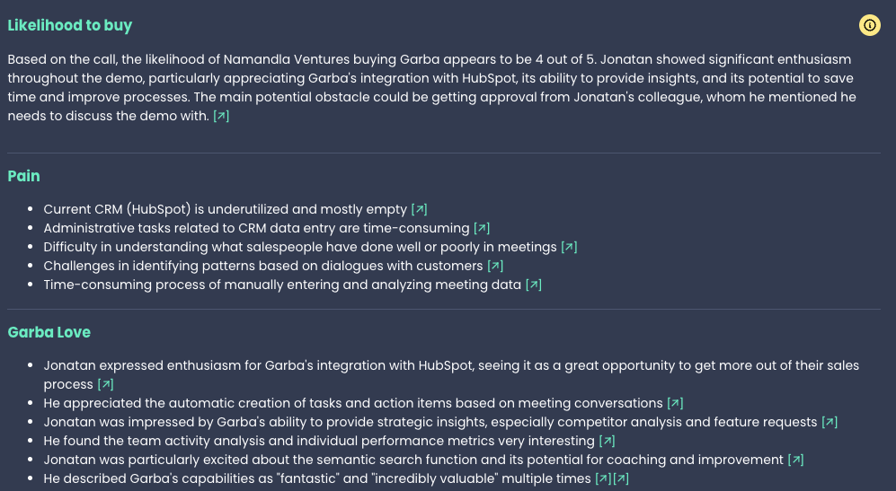
Task: Click the "Garba Love" section heading
Action: click(x=49, y=332)
